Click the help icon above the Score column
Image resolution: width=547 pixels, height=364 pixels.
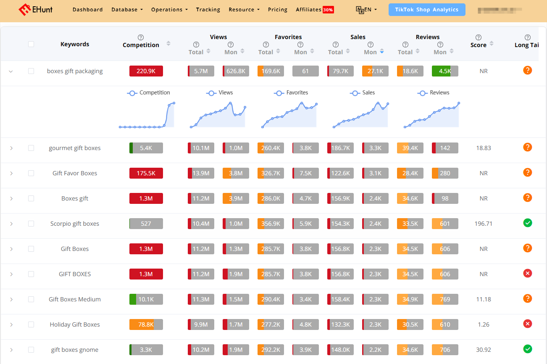pos(478,37)
